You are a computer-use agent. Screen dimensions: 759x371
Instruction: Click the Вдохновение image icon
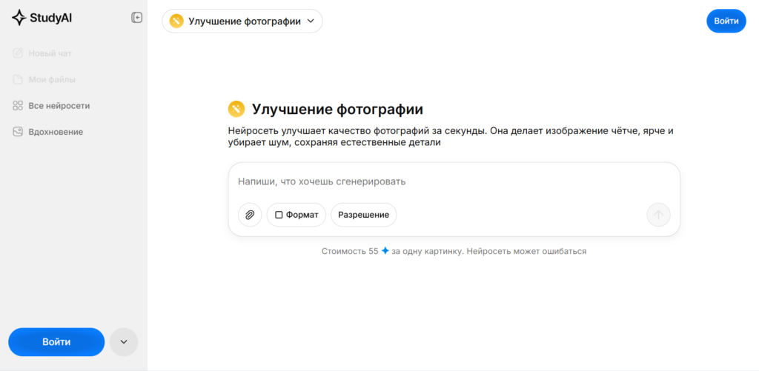pos(18,132)
